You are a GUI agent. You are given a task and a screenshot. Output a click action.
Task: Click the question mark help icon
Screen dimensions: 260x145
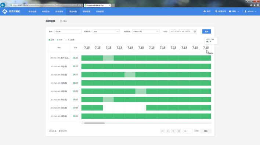(x=230, y=11)
